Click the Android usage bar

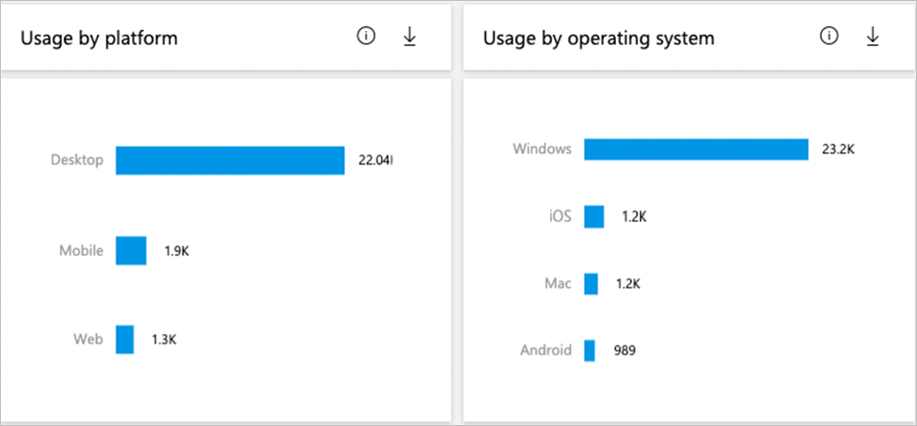[x=590, y=351]
